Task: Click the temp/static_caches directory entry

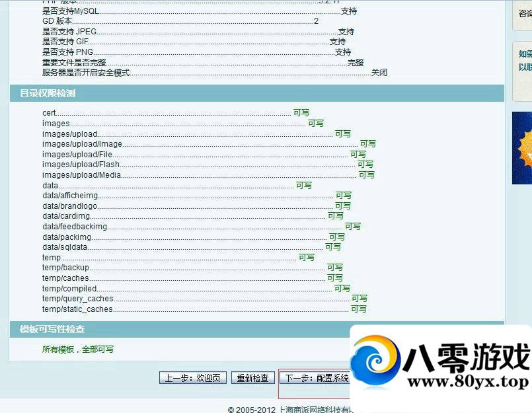Action: pos(77,309)
